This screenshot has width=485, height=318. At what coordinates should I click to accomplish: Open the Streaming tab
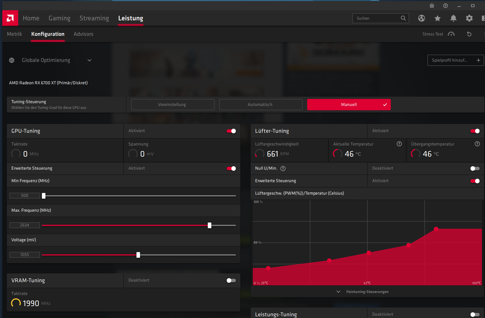tap(94, 18)
